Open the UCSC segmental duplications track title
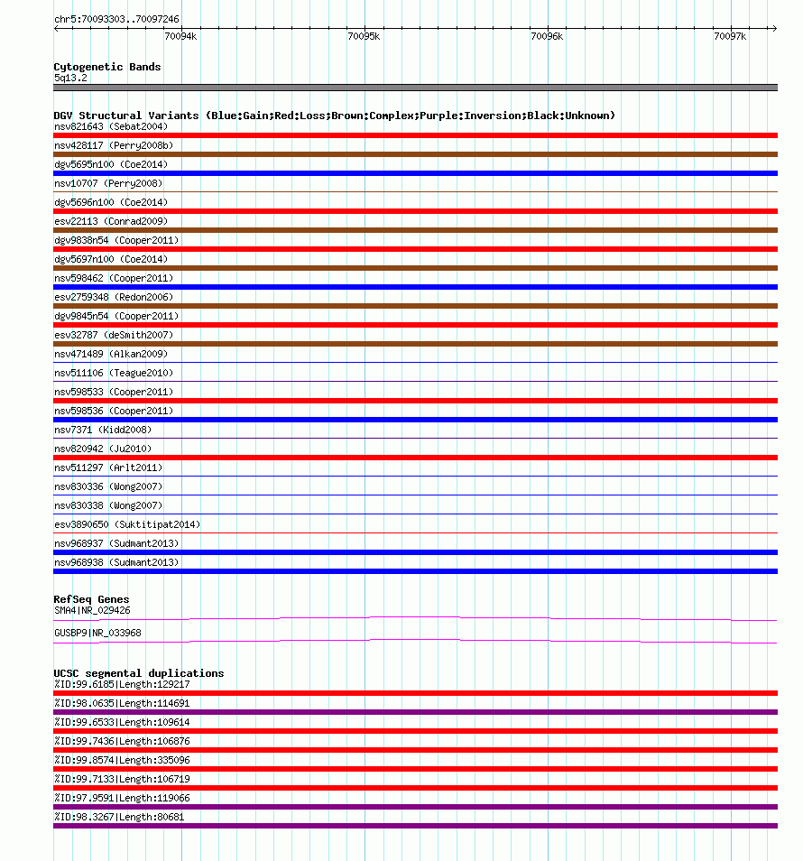 click(139, 673)
